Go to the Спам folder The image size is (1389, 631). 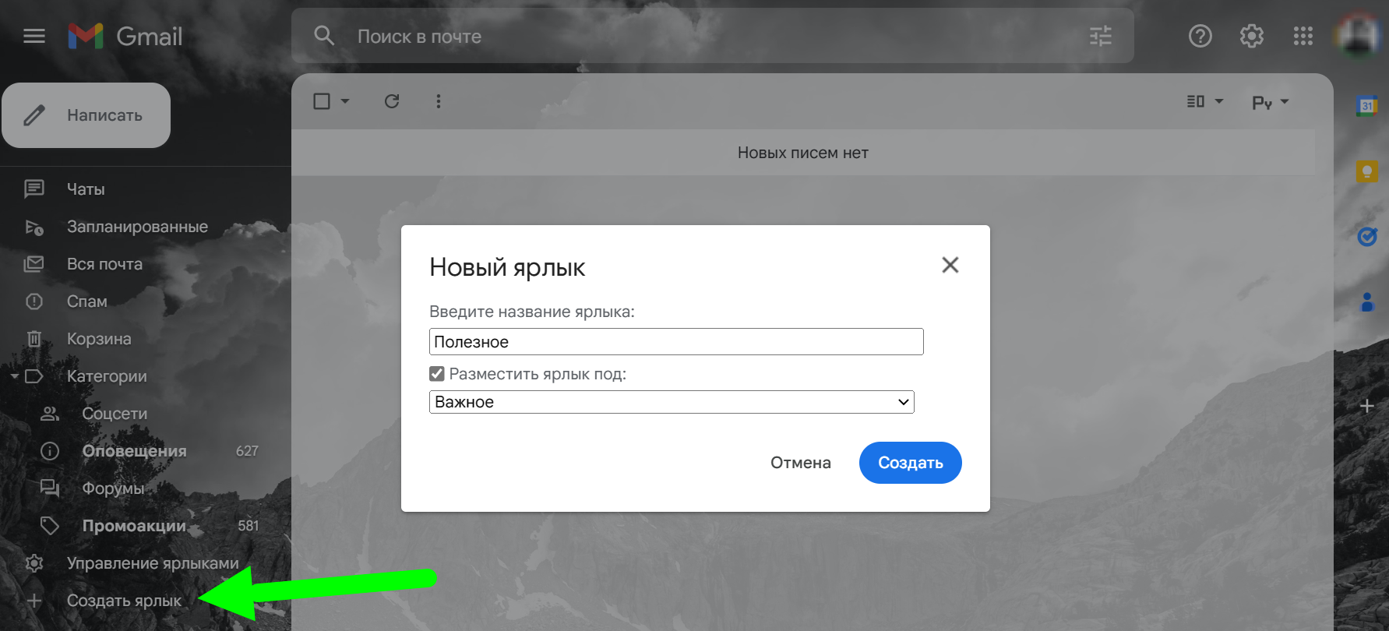[87, 301]
